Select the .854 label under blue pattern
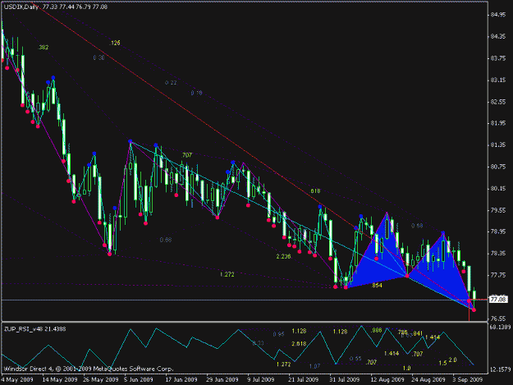The height and width of the screenshot is (385, 513). 377,286
